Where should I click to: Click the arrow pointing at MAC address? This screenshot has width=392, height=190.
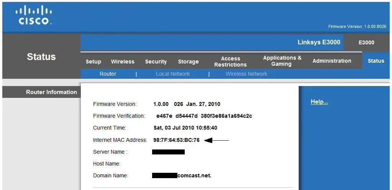pos(217,140)
